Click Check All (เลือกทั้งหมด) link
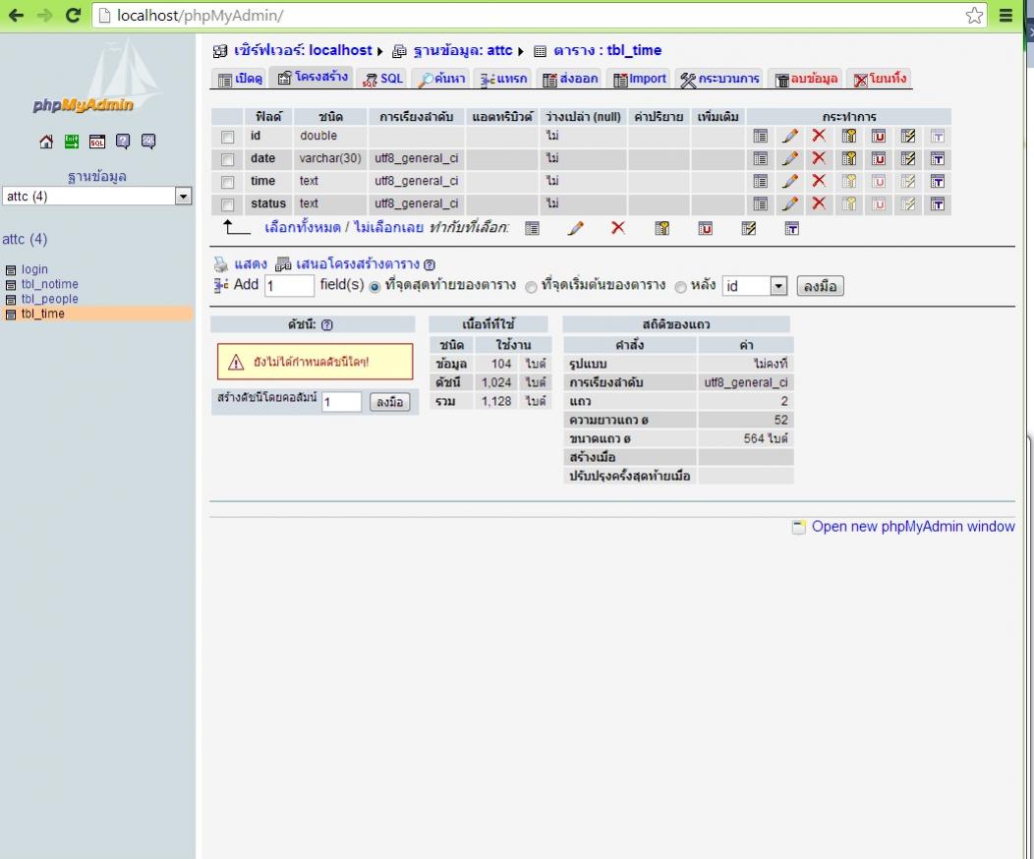The height and width of the screenshot is (859, 1034). coord(302,227)
